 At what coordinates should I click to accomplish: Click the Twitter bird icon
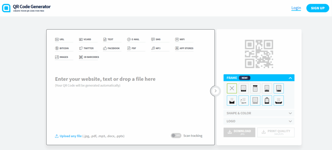coord(81,48)
